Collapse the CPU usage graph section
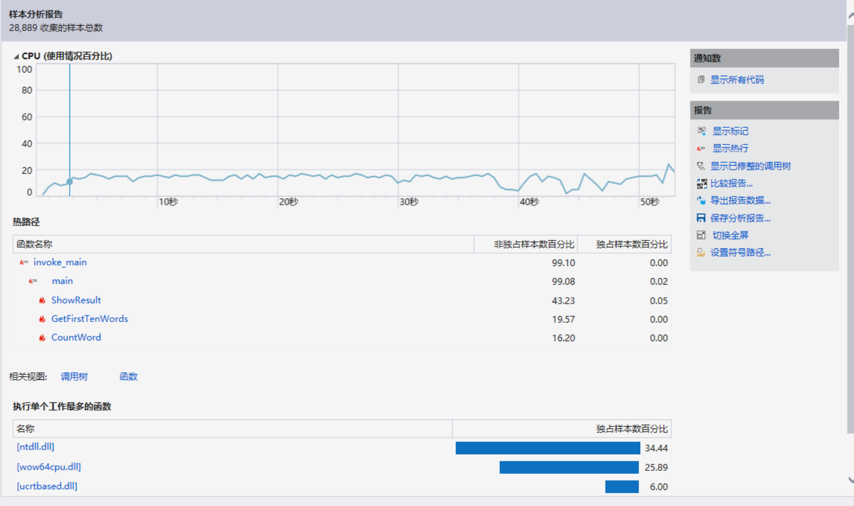Screen dimensions: 854x506 click(16, 57)
